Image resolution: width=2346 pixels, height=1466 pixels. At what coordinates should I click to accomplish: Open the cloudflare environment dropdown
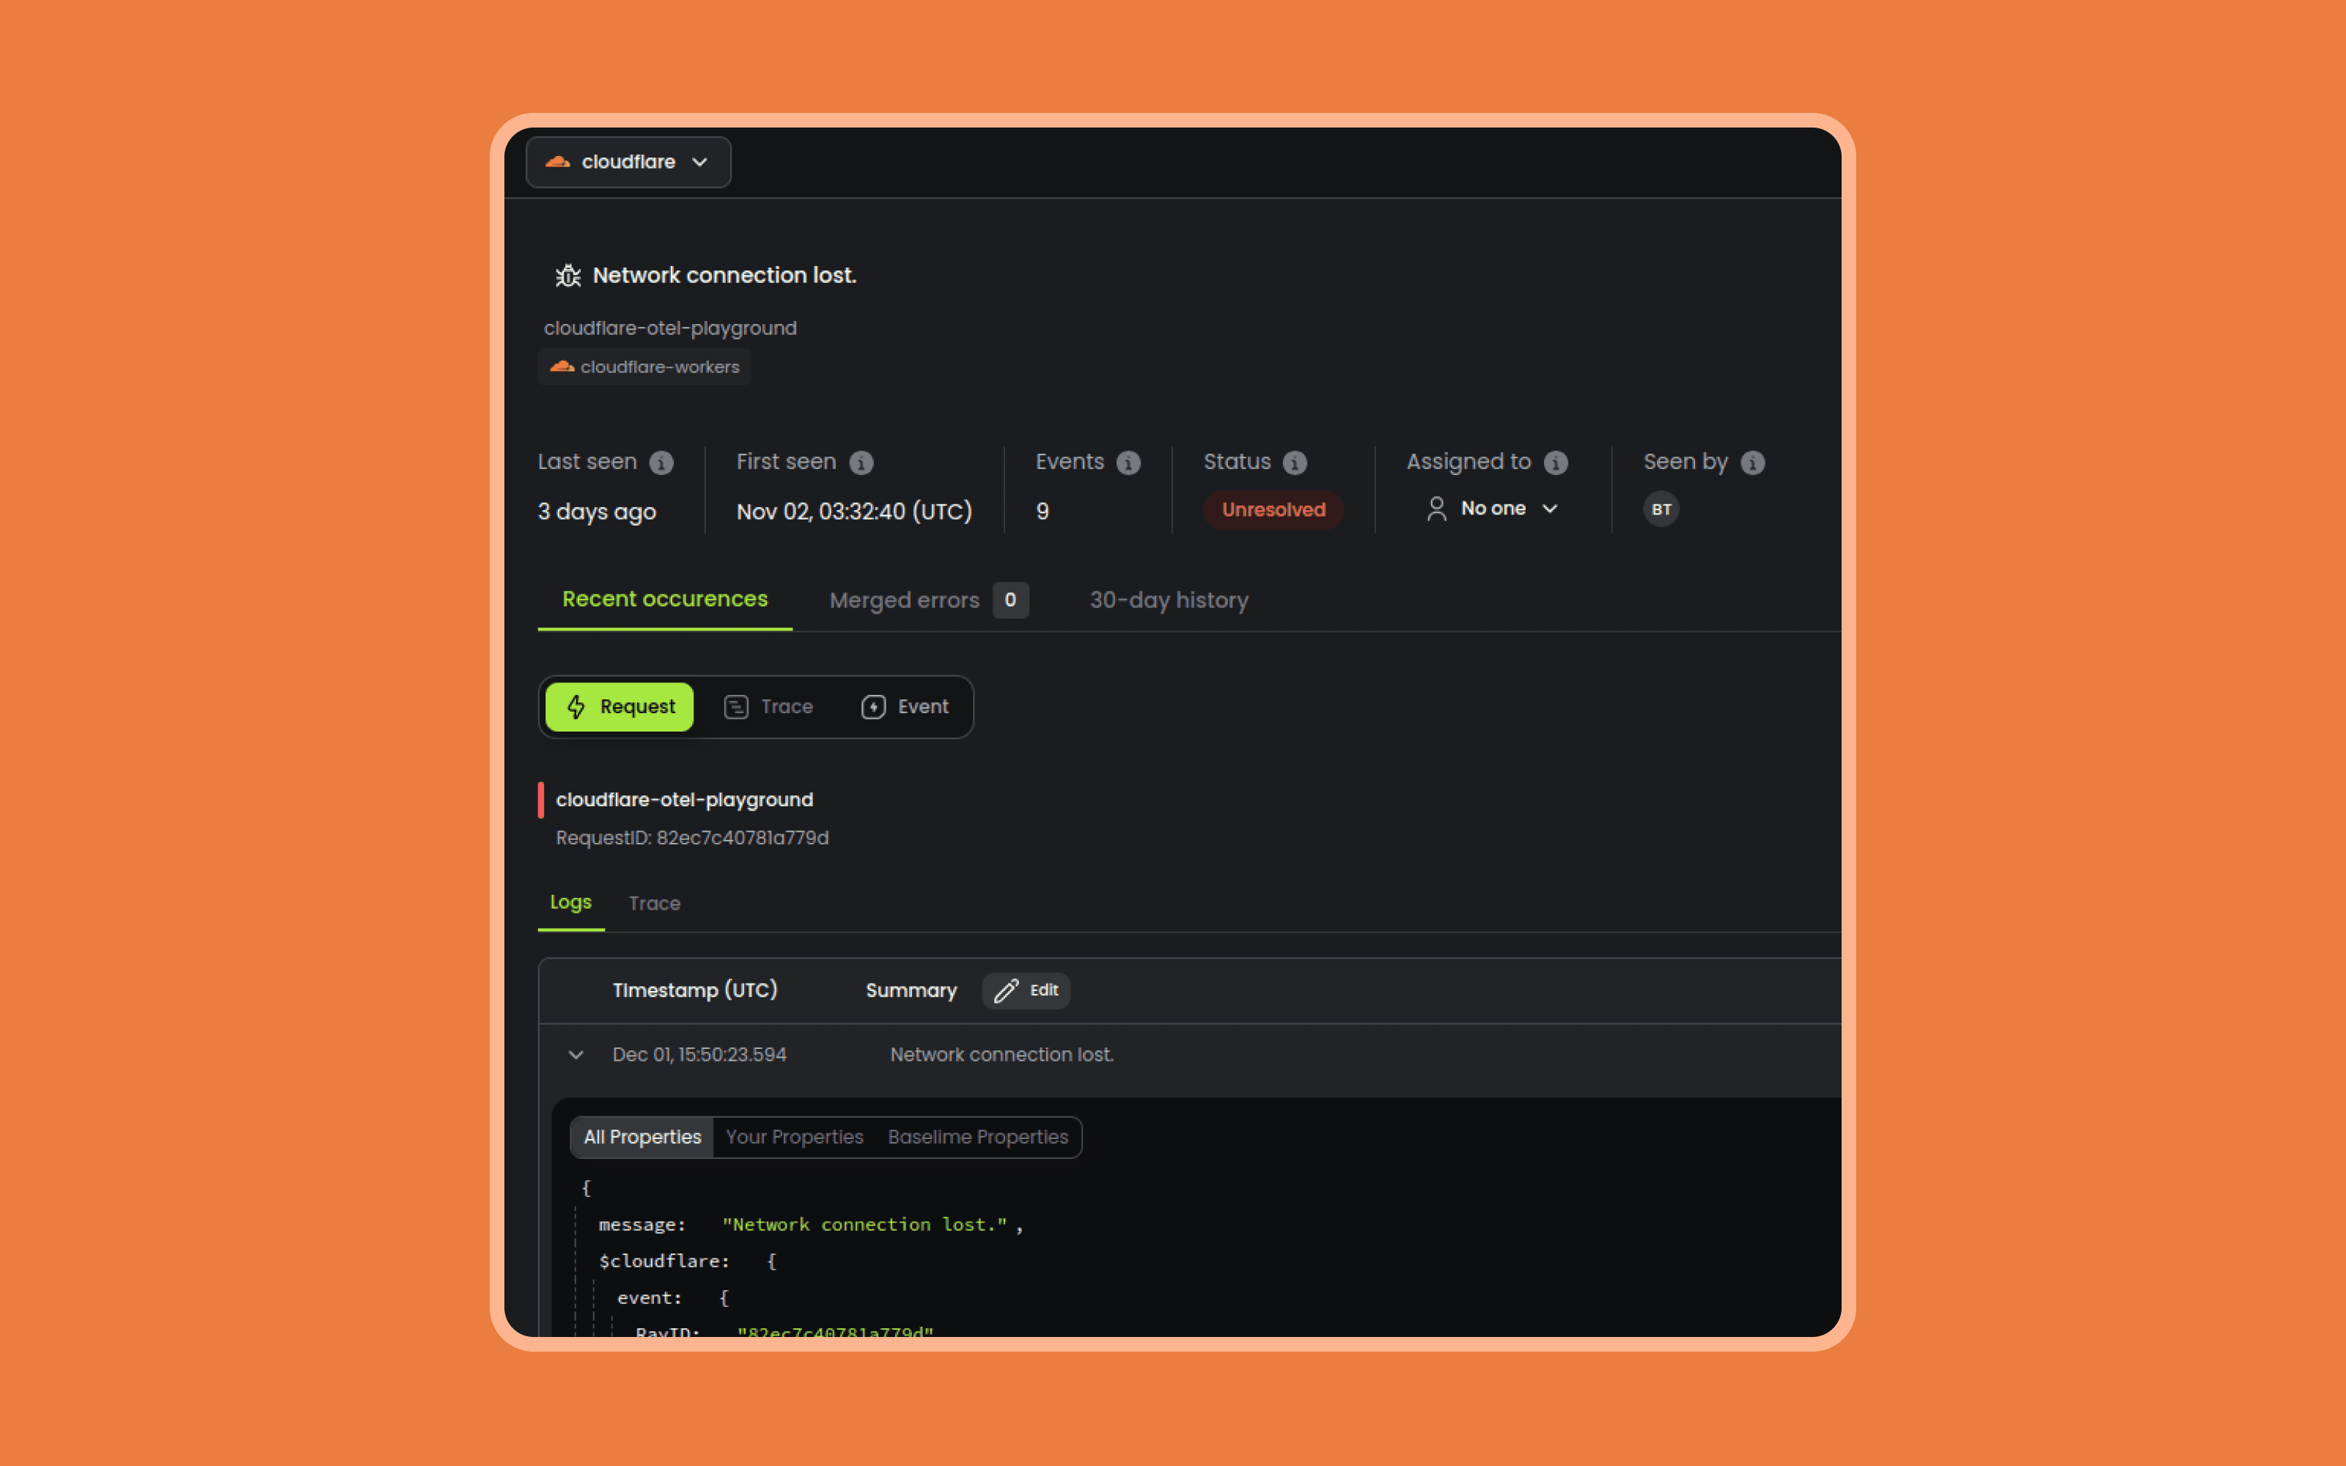pyautogui.click(x=628, y=162)
